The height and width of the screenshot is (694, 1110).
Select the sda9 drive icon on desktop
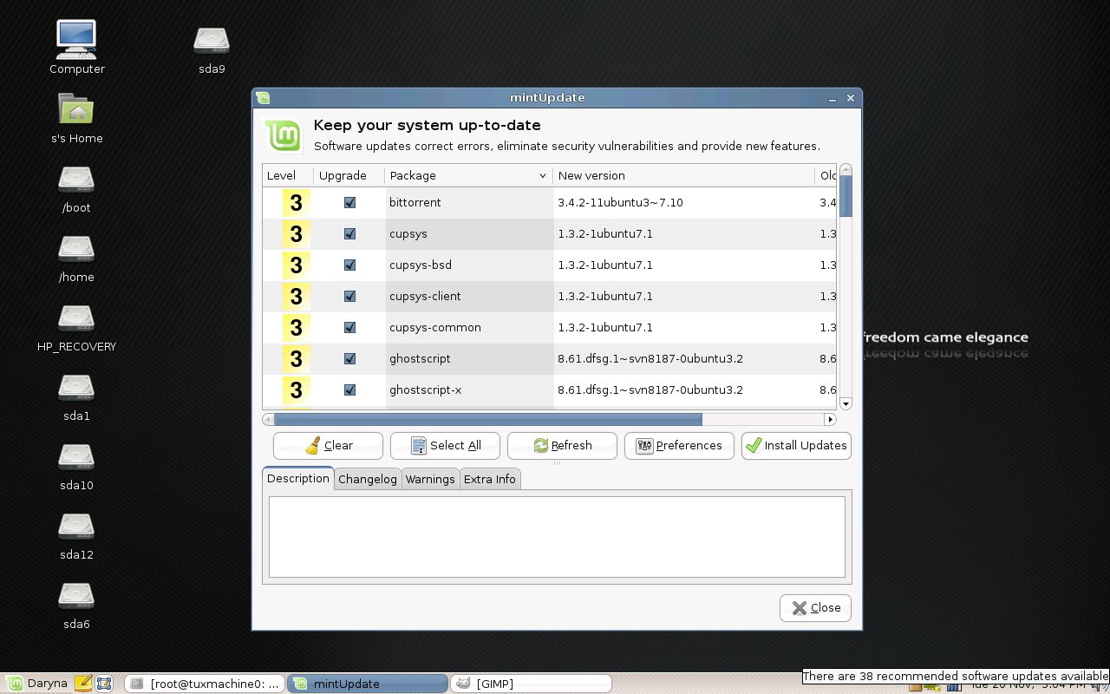(211, 40)
